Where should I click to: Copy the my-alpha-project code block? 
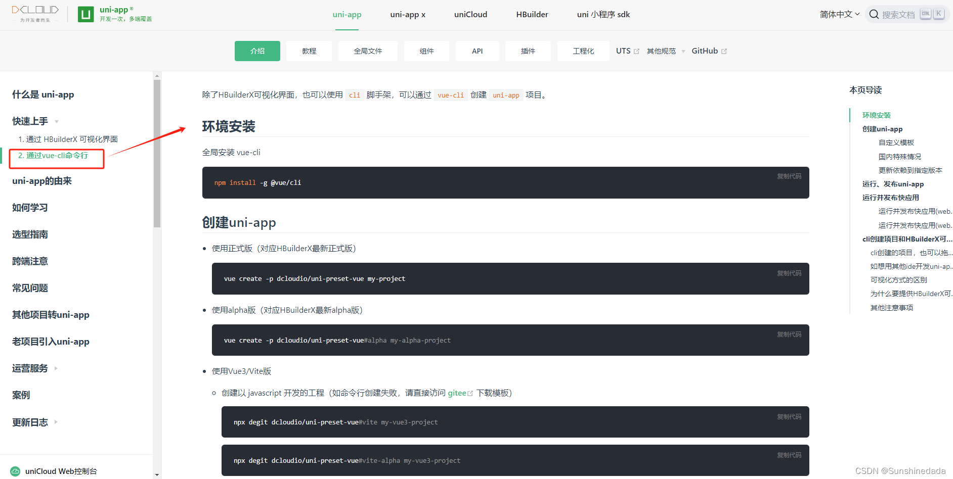tap(789, 334)
